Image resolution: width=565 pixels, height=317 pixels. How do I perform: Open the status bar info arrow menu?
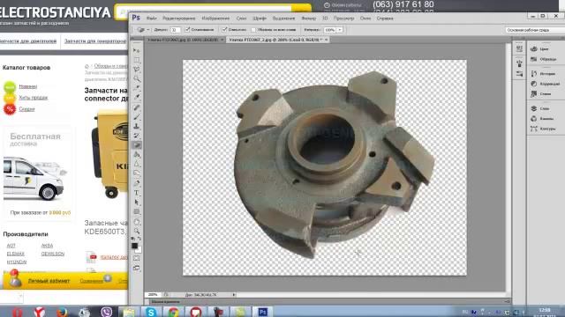click(234, 294)
